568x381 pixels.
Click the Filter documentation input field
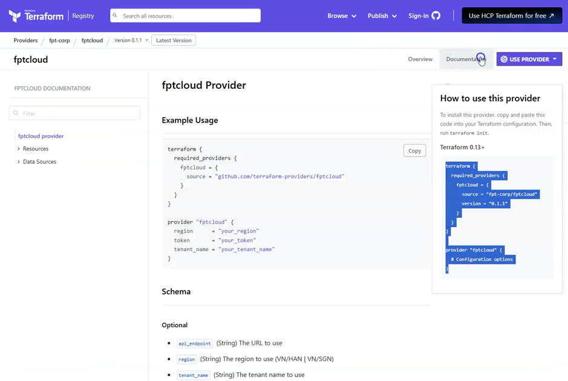tap(79, 114)
